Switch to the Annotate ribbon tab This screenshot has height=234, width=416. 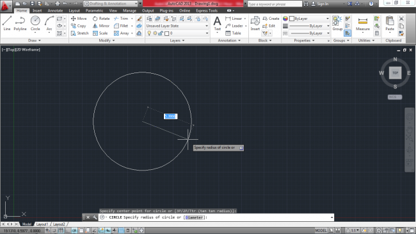pyautogui.click(x=55, y=11)
